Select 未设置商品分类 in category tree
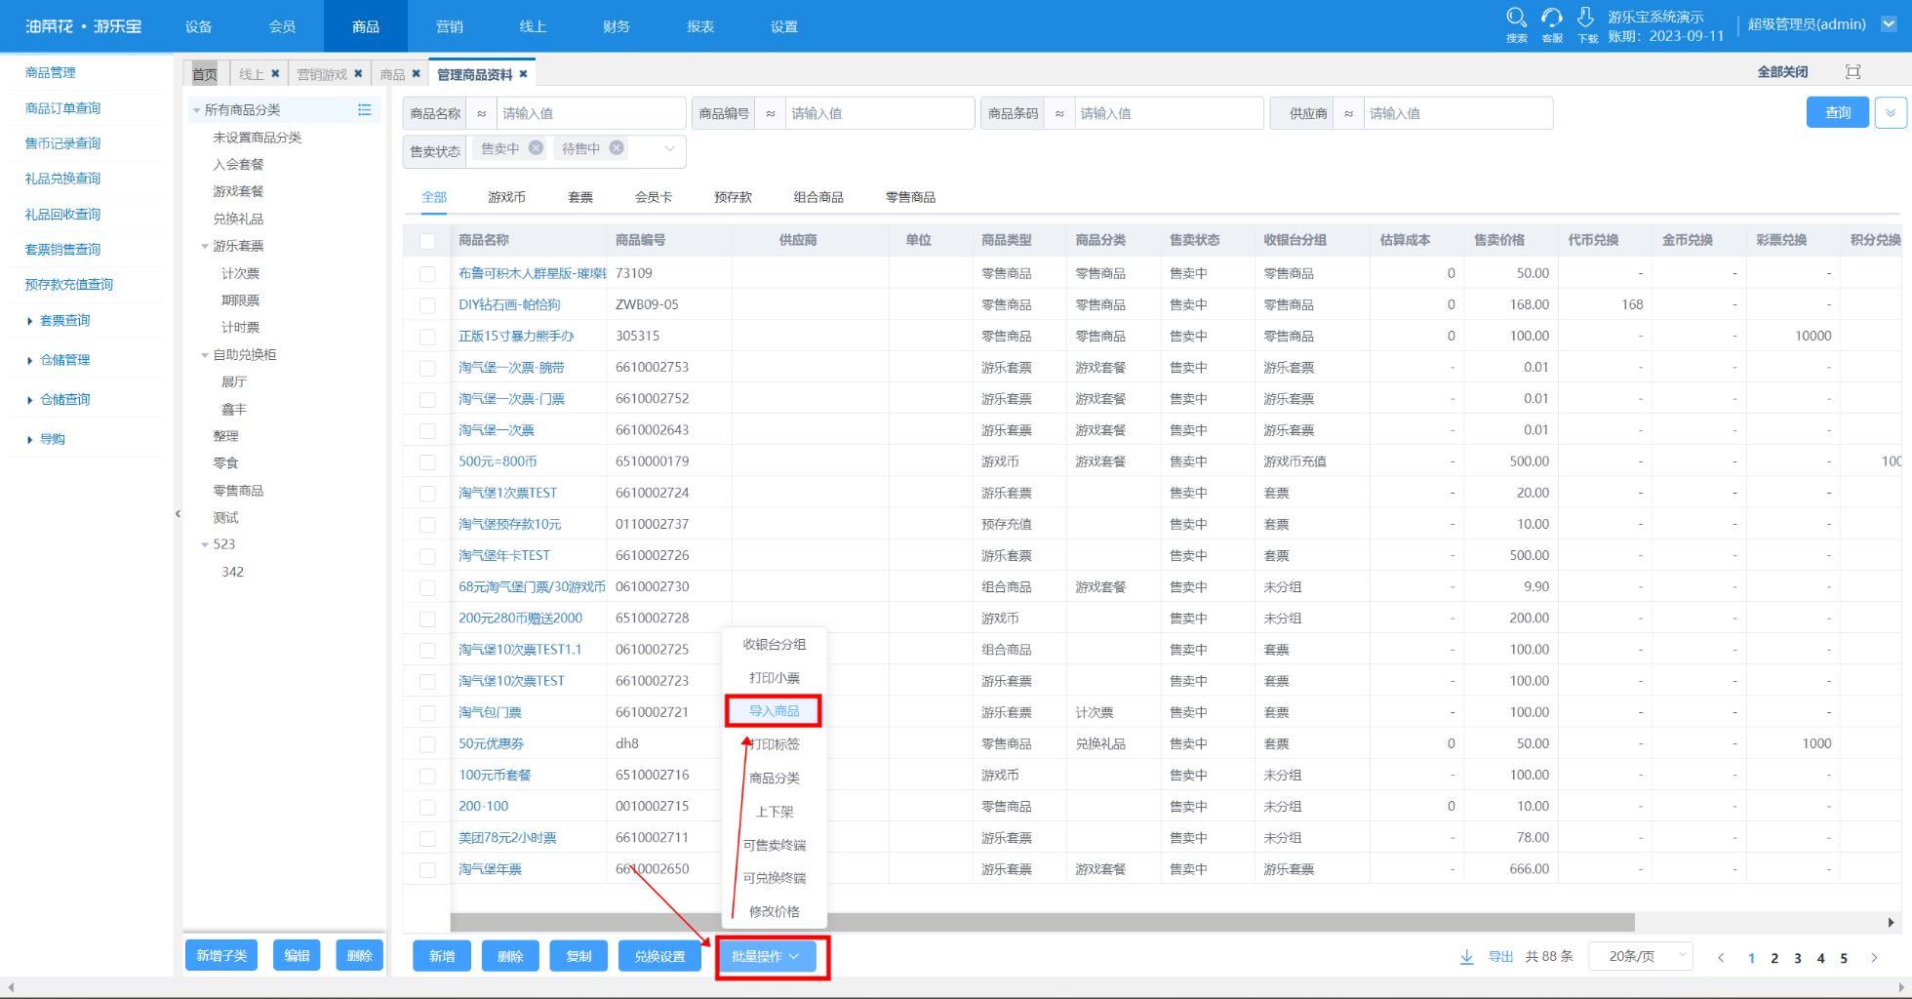The image size is (1912, 999). 258,138
